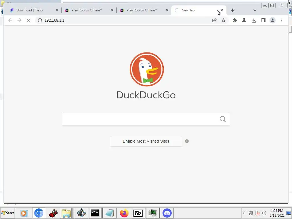Image resolution: width=292 pixels, height=219 pixels.
Task: Close the second Play Roblox Online tab
Action: pos(167,11)
